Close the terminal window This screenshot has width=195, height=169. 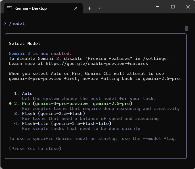point(188,7)
